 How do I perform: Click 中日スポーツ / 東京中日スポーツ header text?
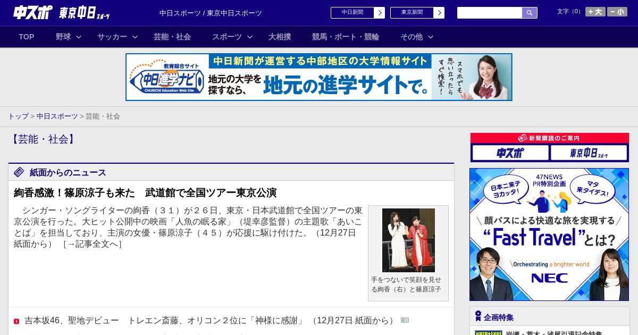(x=211, y=13)
